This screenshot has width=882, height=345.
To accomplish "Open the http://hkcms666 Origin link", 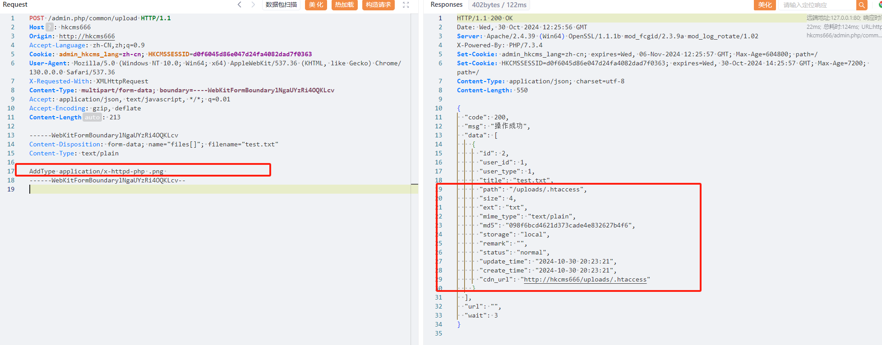I will coord(87,36).
